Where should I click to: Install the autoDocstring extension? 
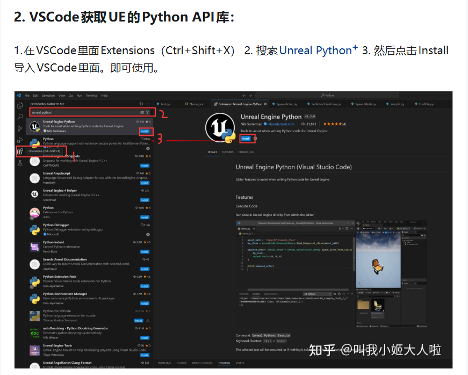click(145, 338)
